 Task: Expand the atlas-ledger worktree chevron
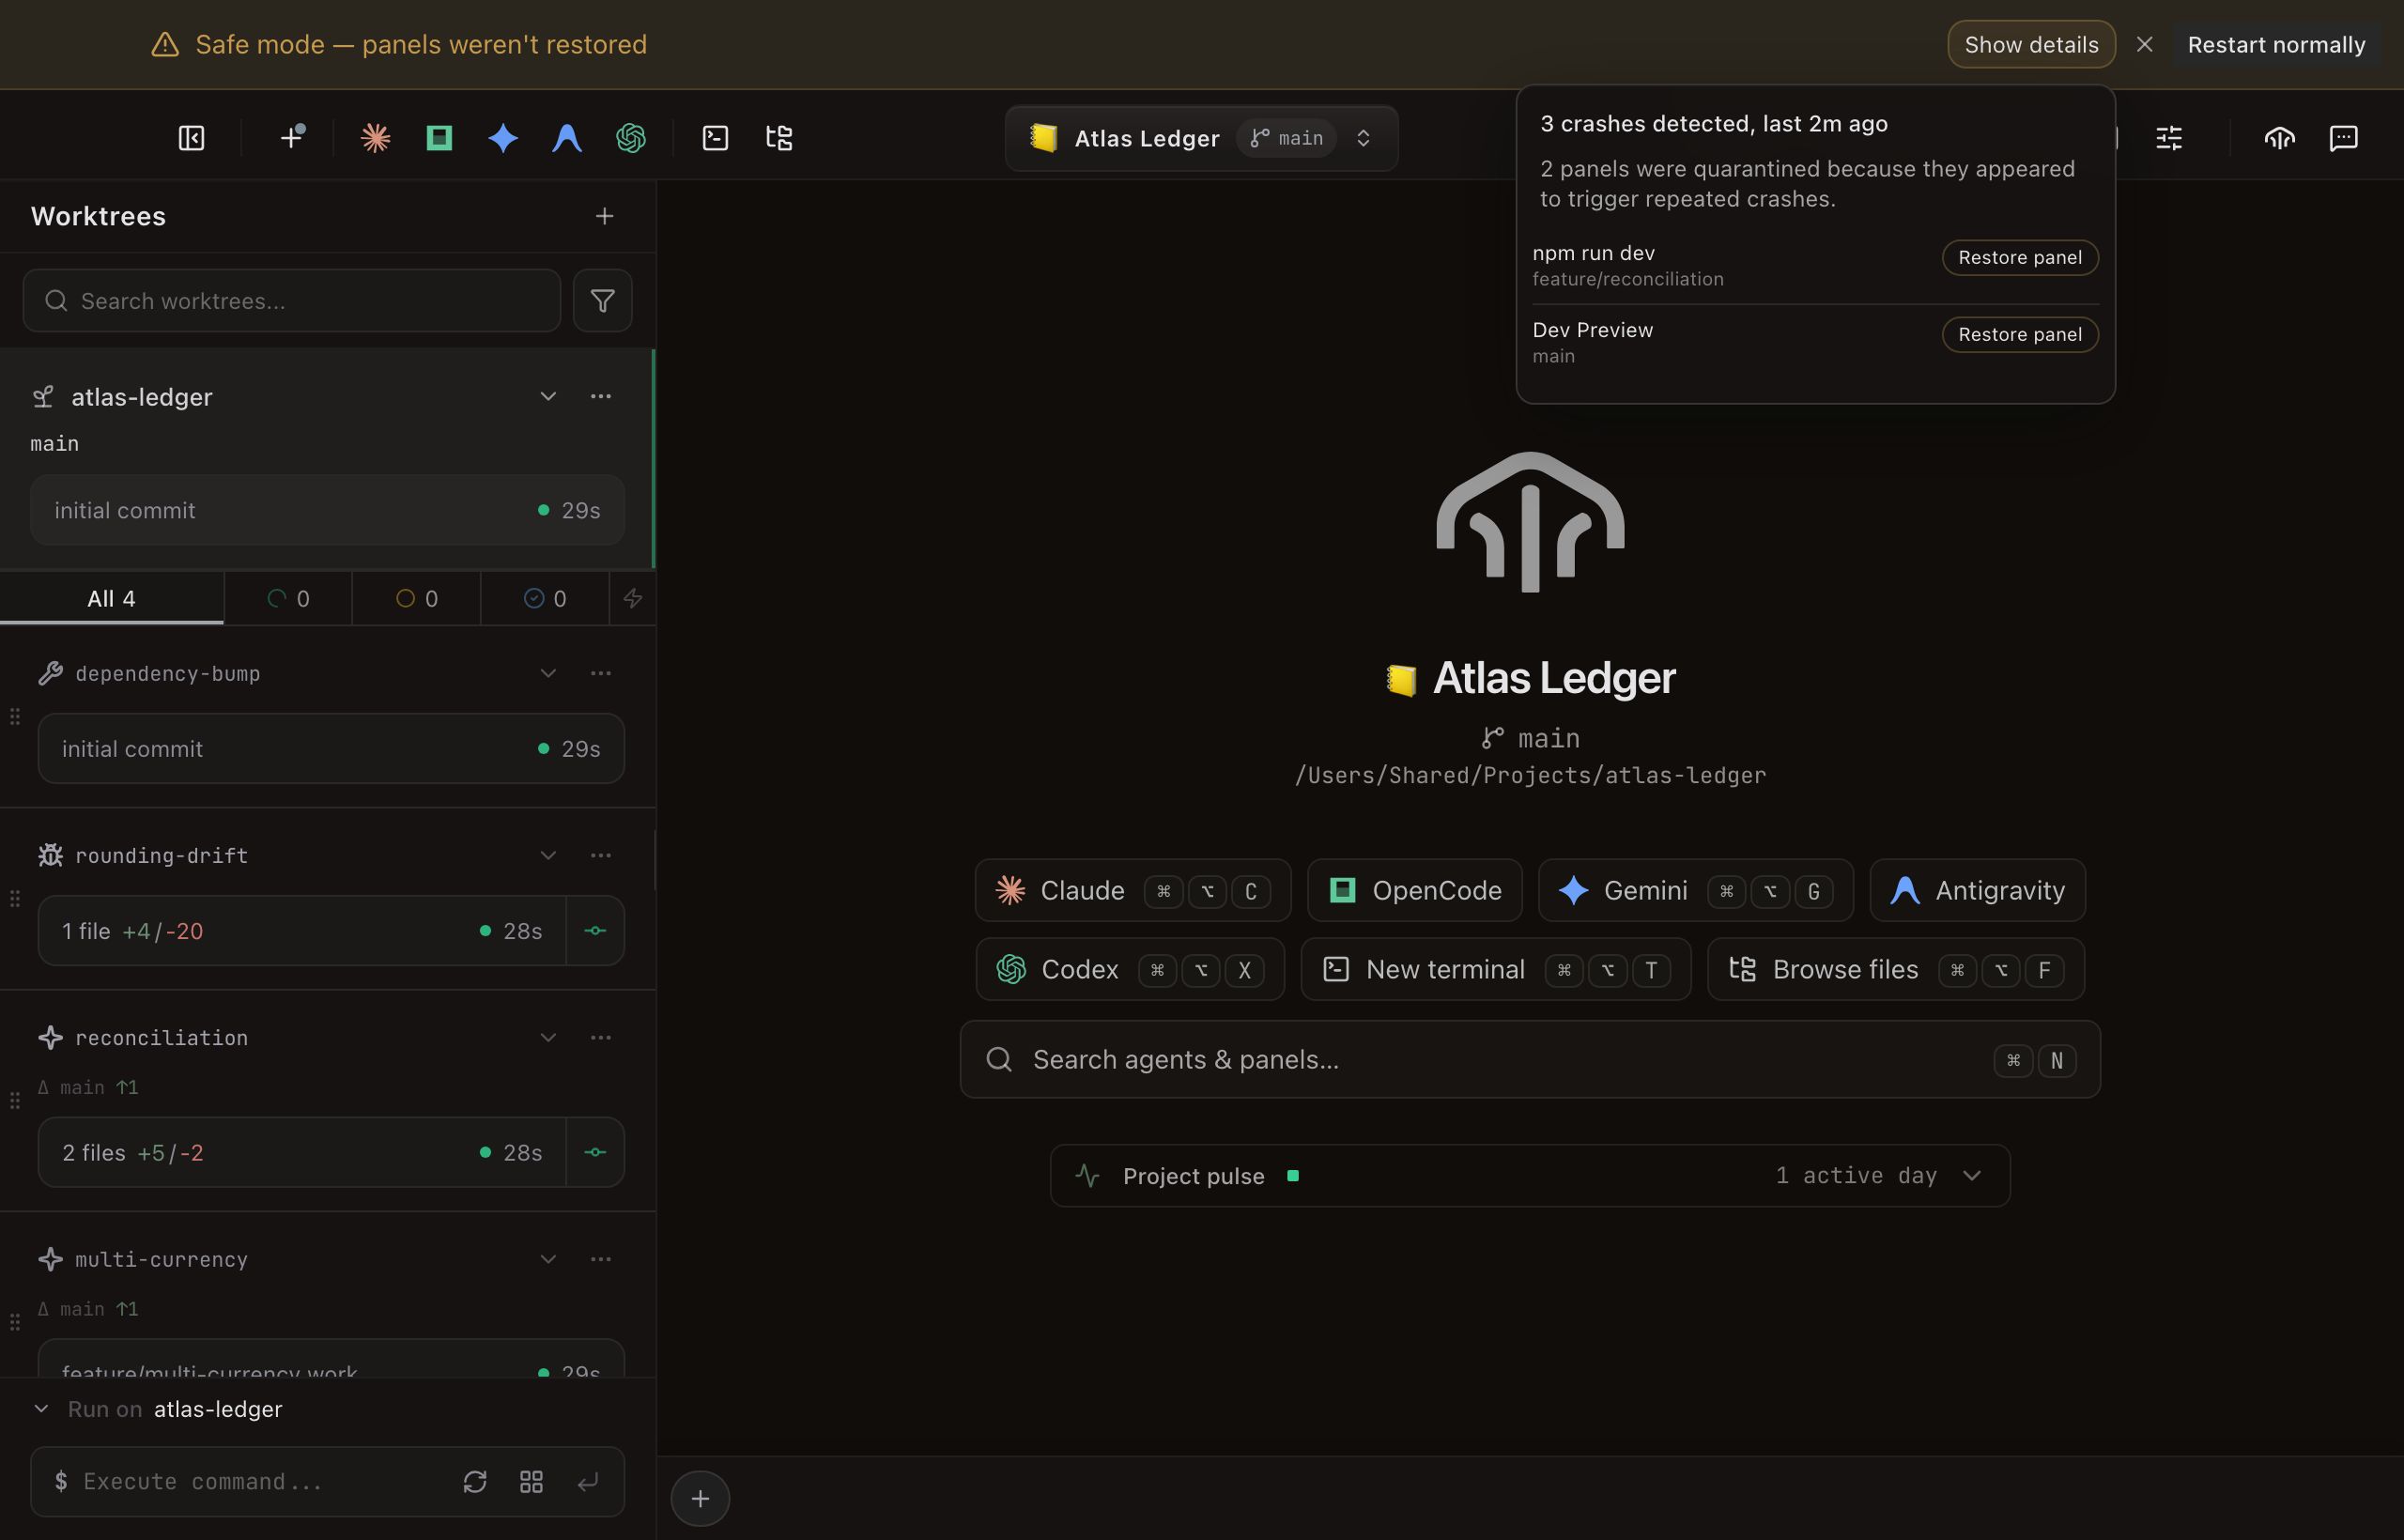click(548, 396)
